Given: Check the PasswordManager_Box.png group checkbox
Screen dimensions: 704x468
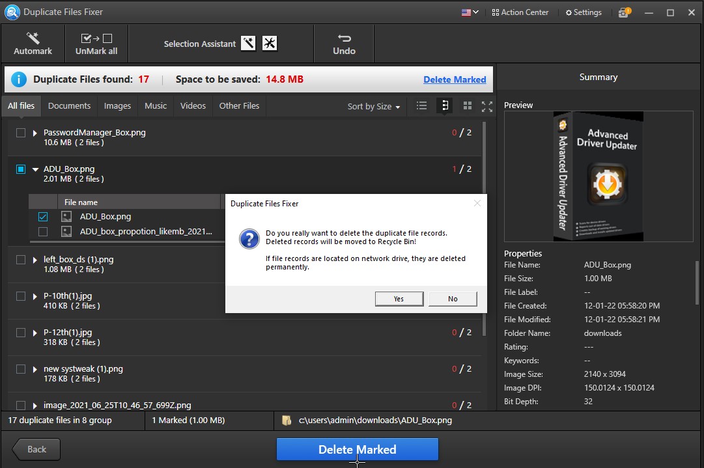Looking at the screenshot, I should tap(21, 133).
